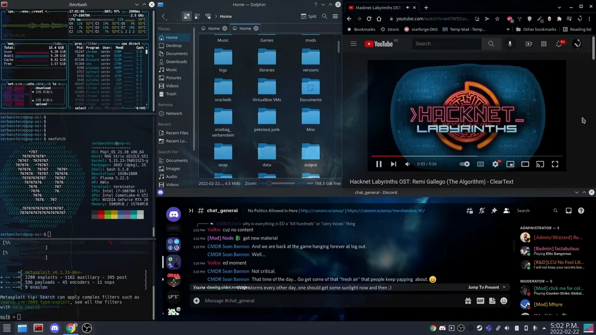Open the GIF picker in Discord

pyautogui.click(x=480, y=301)
